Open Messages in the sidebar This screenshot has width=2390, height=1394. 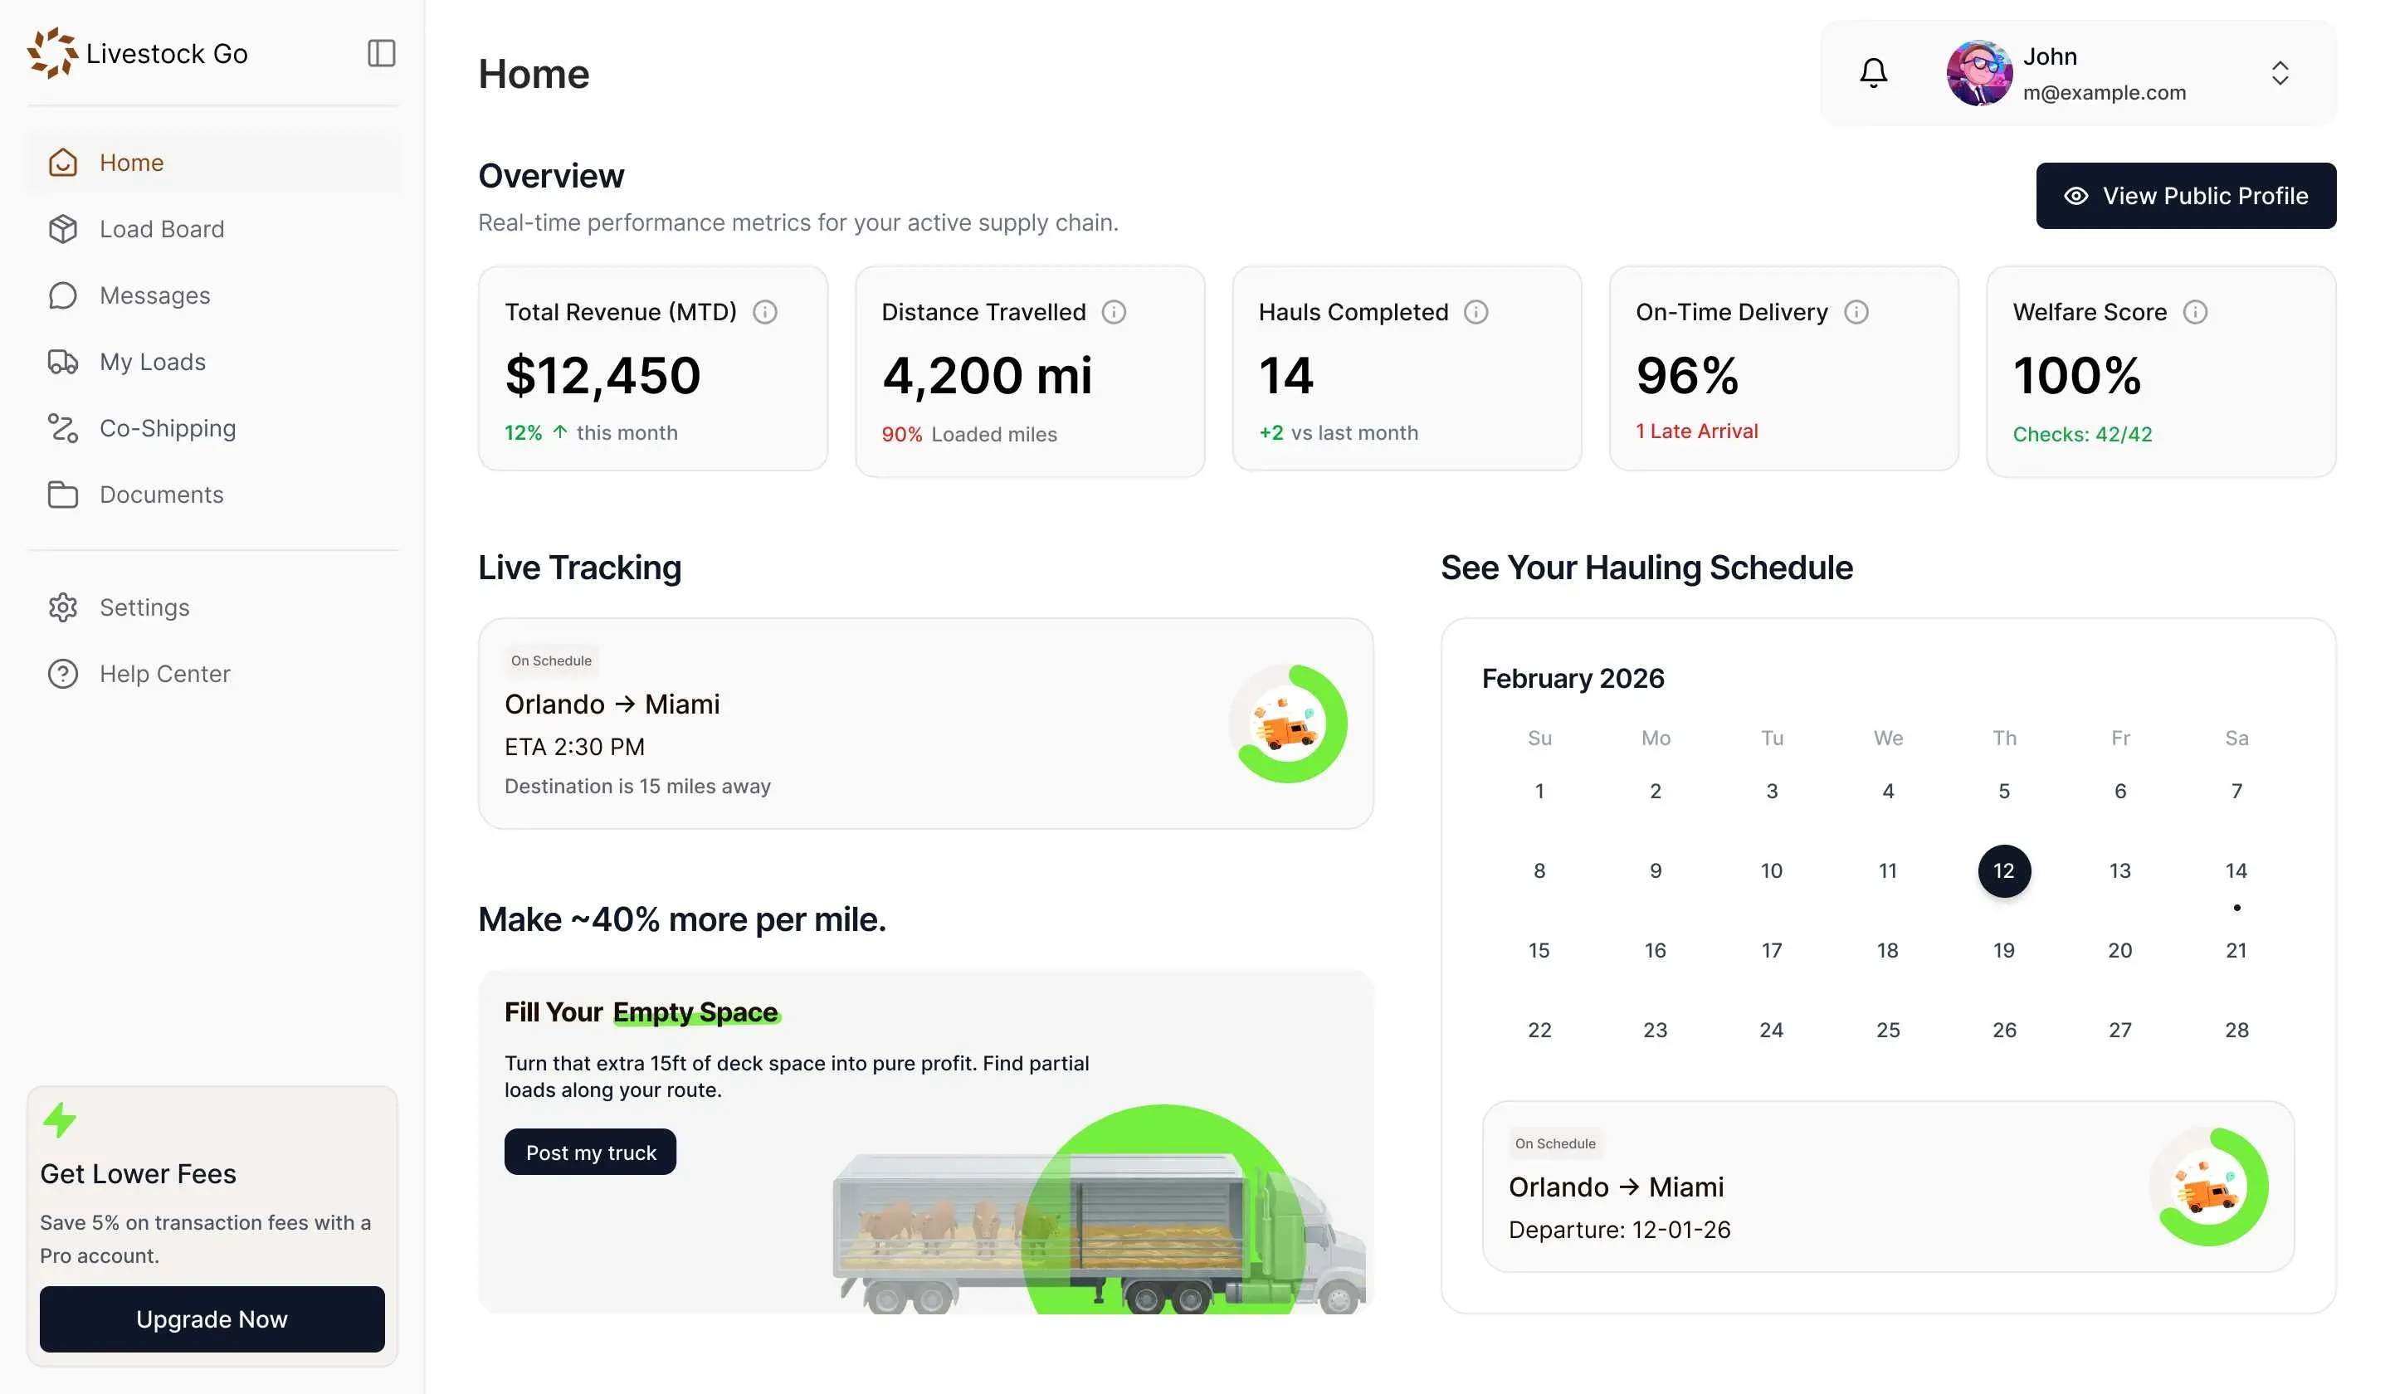pyautogui.click(x=212, y=295)
